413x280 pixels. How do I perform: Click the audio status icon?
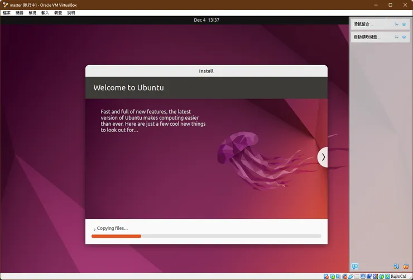(338, 276)
